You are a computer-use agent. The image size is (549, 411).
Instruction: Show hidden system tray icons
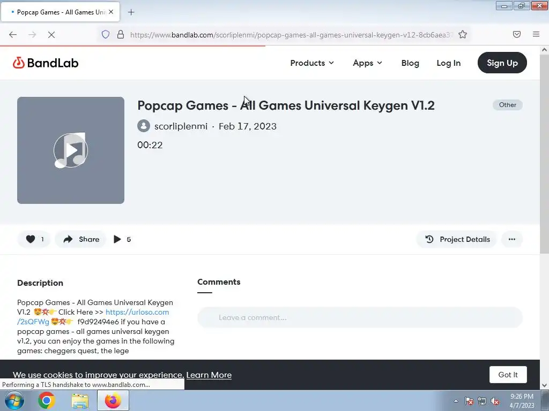456,401
